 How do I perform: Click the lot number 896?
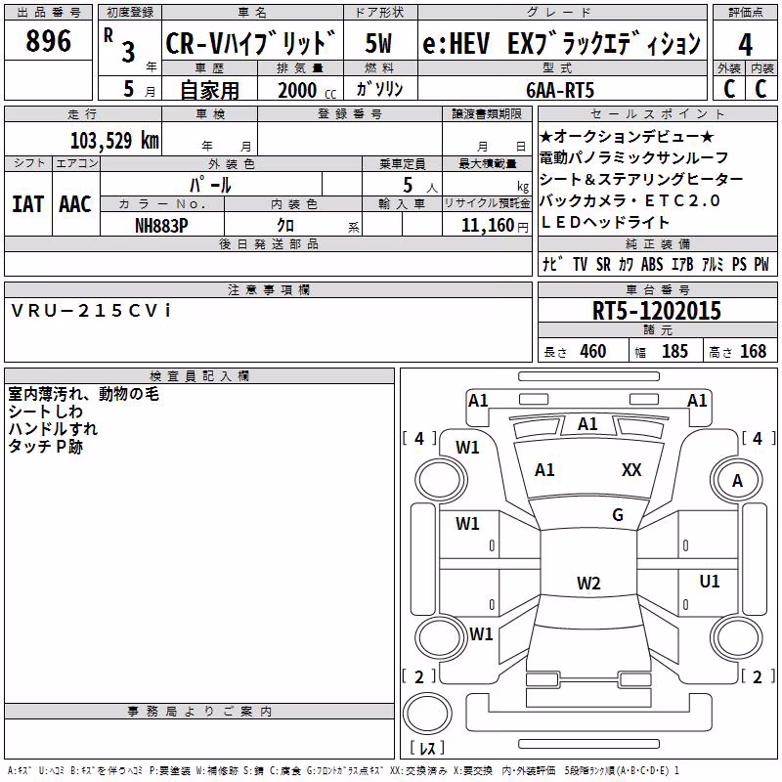[x=48, y=41]
